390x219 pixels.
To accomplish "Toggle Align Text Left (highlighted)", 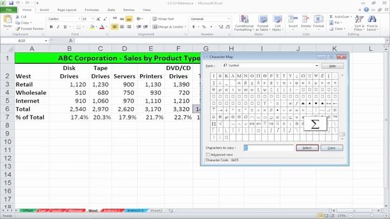I will click(115, 27).
